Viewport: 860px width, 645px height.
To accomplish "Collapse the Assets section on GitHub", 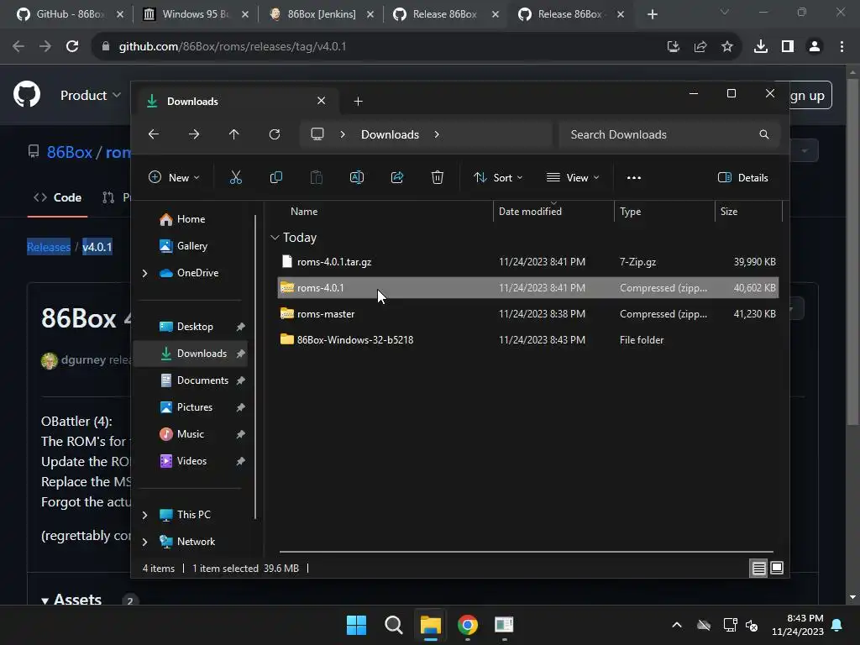I will (45, 600).
